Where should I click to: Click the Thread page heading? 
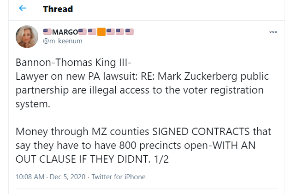[58, 9]
